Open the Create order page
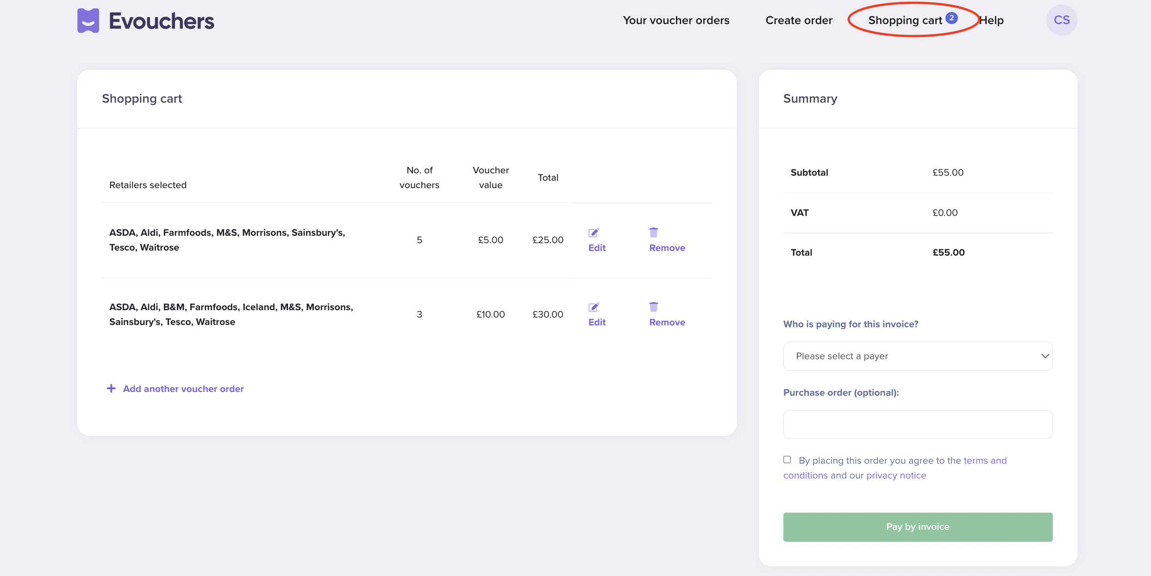The height and width of the screenshot is (576, 1151). pyautogui.click(x=799, y=20)
